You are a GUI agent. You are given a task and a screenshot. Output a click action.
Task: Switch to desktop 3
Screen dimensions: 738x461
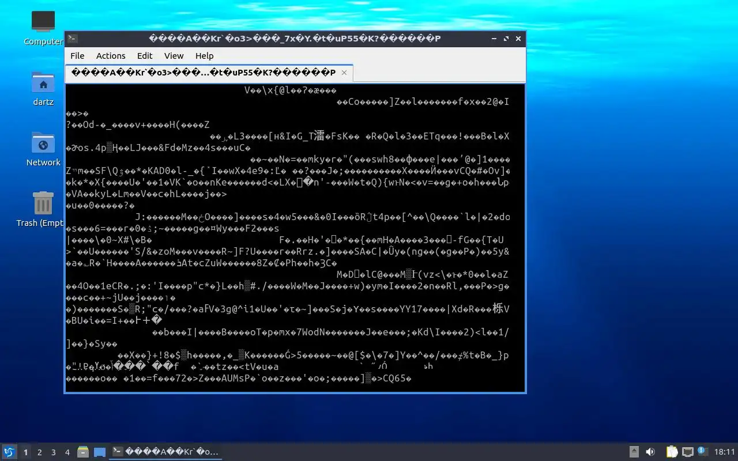click(54, 452)
